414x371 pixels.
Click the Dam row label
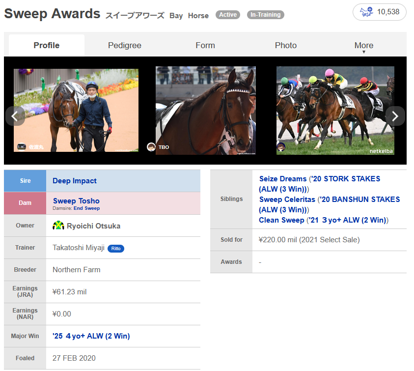pos(25,203)
